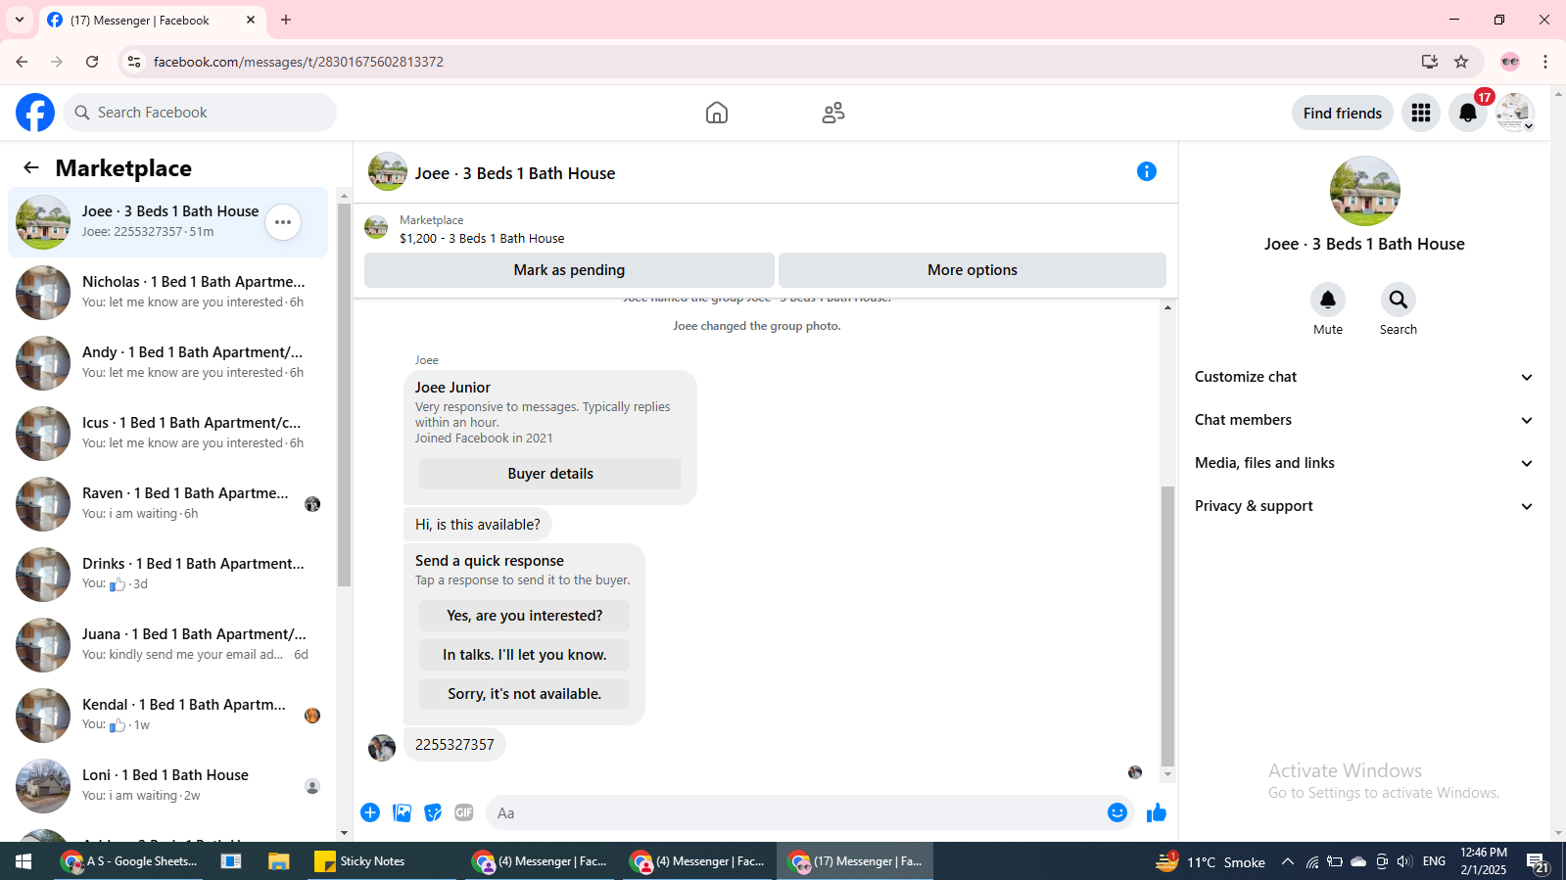This screenshot has height=880, width=1566.
Task: Expand Customize chat section
Action: pyautogui.click(x=1364, y=377)
